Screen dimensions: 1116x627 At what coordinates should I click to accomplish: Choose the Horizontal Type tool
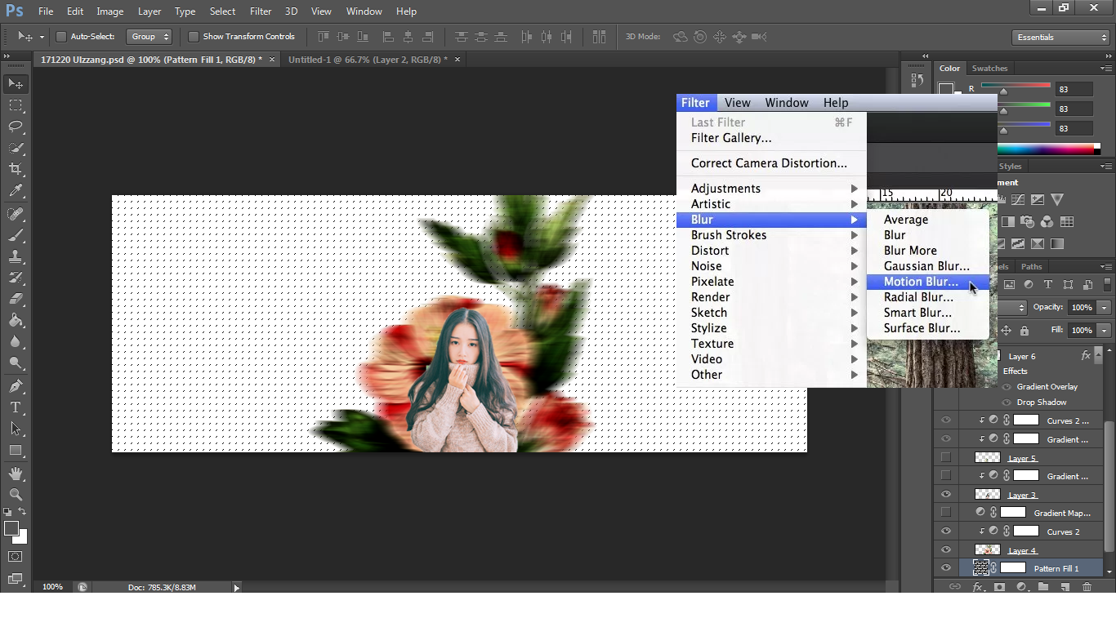pos(16,407)
